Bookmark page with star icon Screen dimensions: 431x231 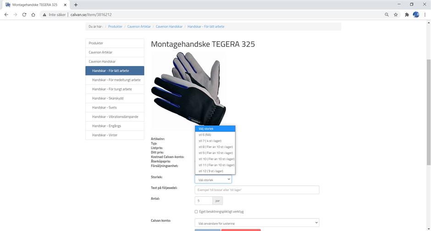coord(396,15)
